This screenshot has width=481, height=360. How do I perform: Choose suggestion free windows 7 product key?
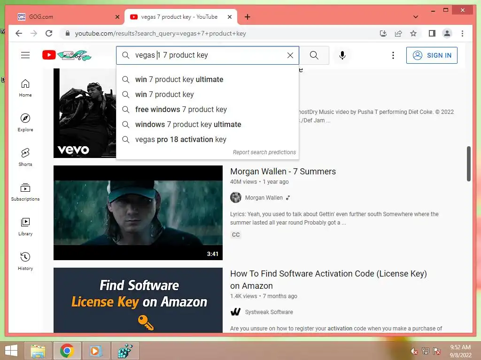pos(207,110)
